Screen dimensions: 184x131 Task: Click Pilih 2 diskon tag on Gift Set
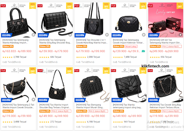[172, 46]
